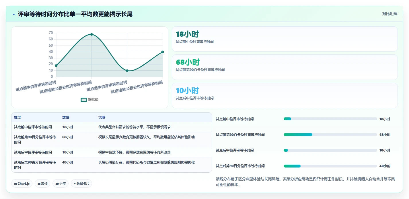The image size is (409, 199).
Task: Click the progress bar showing 68小时
Action: click(330, 135)
